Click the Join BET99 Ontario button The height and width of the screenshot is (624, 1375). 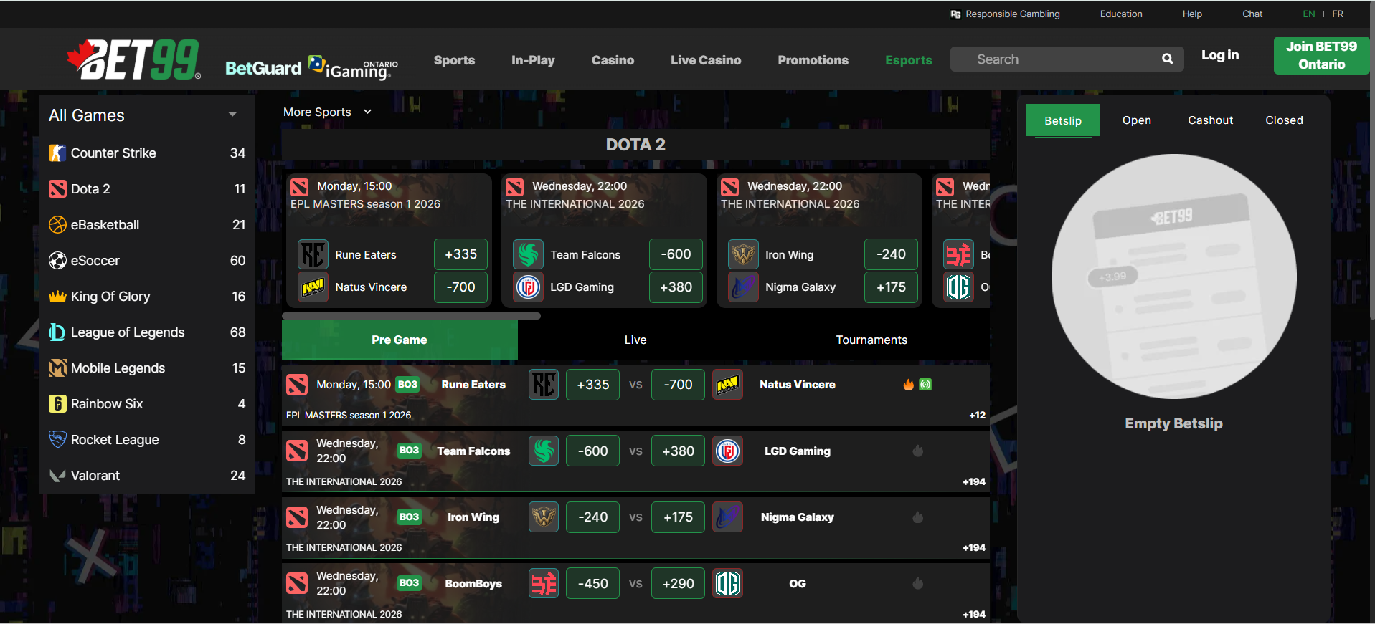(x=1321, y=55)
